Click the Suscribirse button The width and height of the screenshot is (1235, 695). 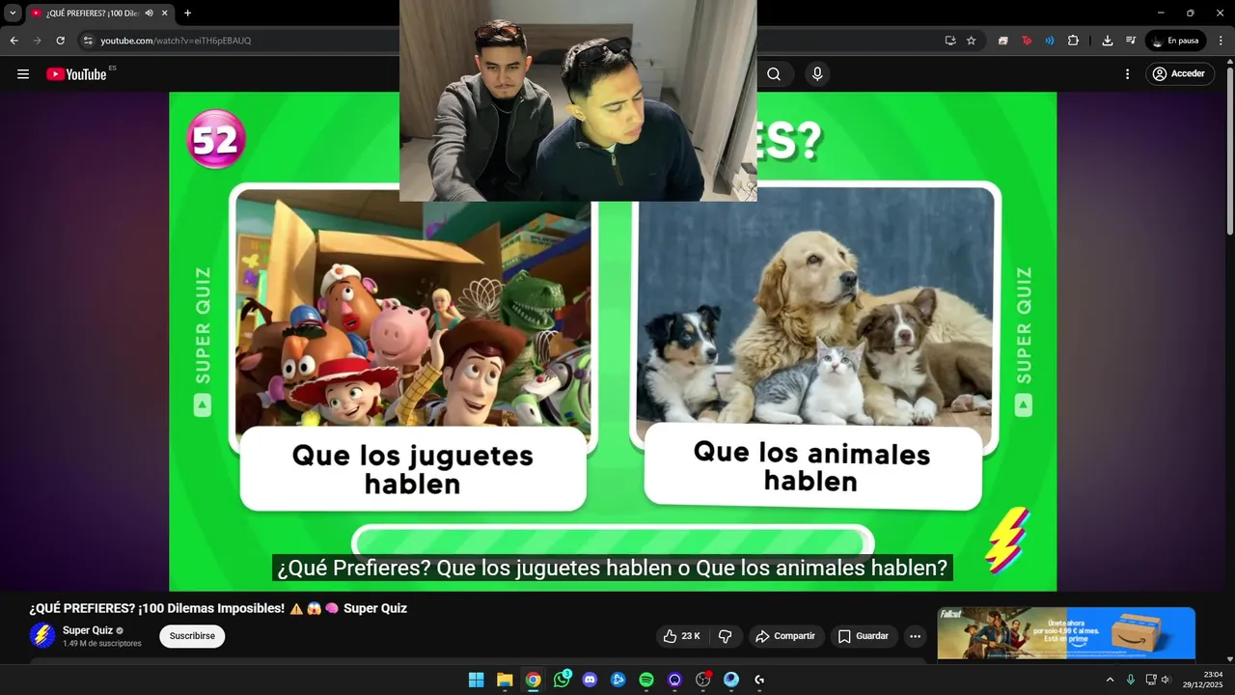click(192, 636)
